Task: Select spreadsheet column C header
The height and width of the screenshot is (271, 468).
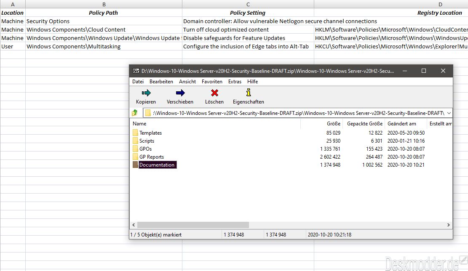Action: click(248, 4)
